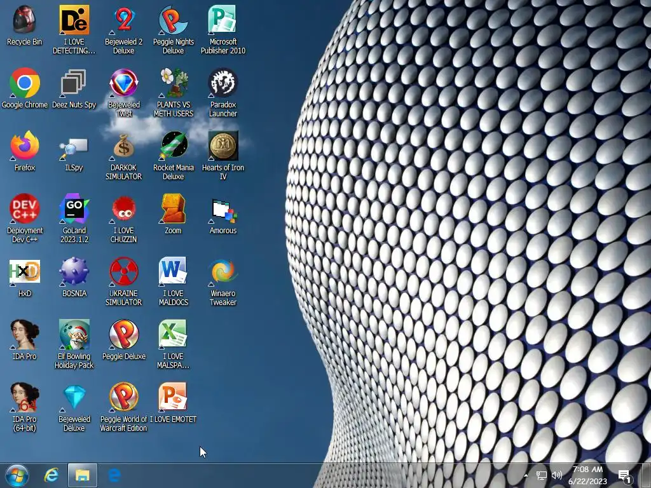651x488 pixels.
Task: Open the volume speaker tray icon
Action: 557,475
